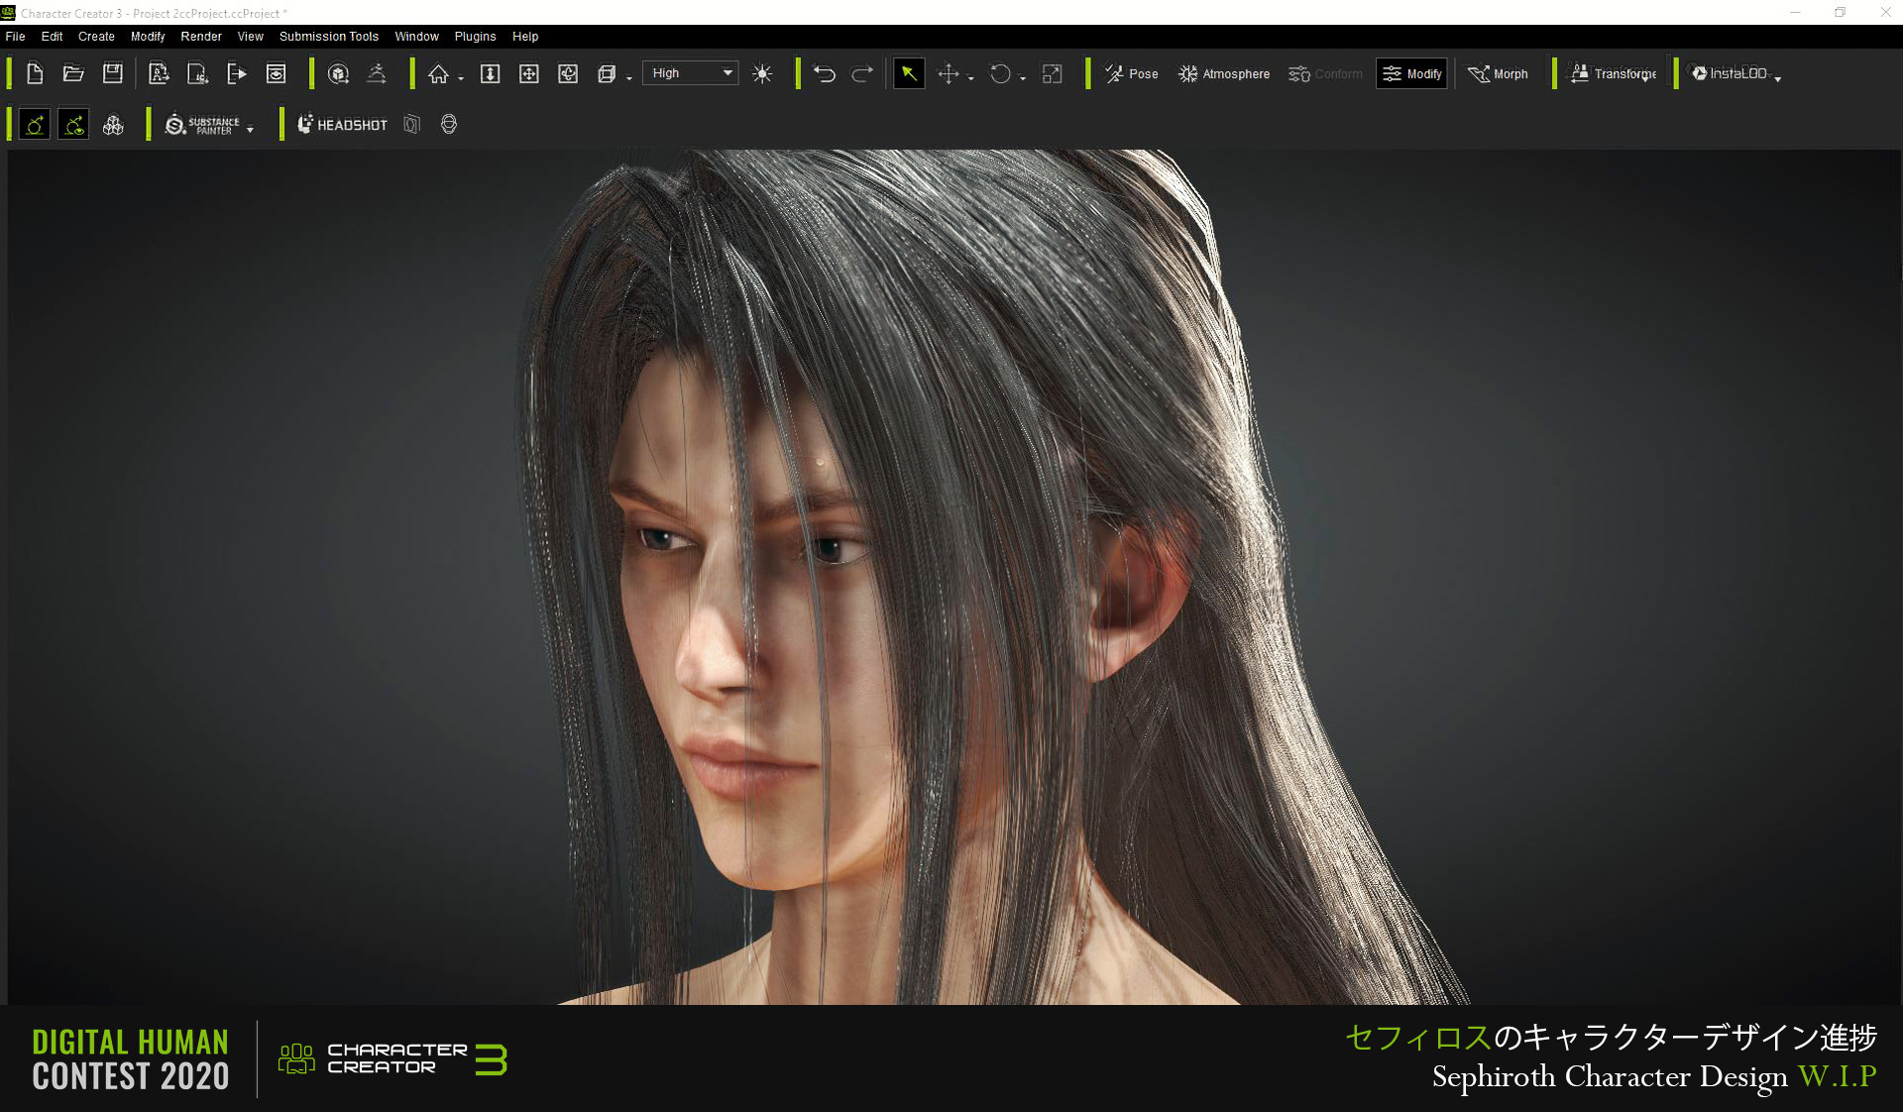The image size is (1903, 1112).
Task: Open the File menu
Action: [x=16, y=36]
